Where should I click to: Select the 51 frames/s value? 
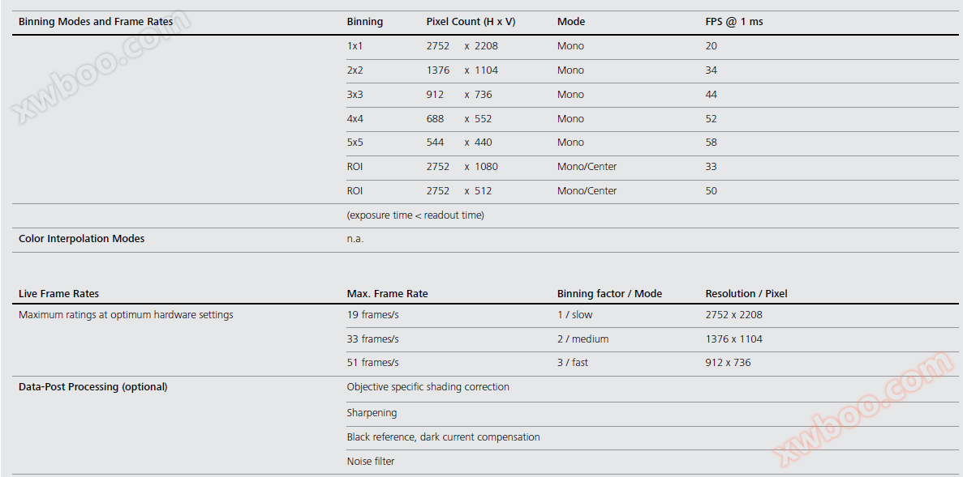(372, 363)
